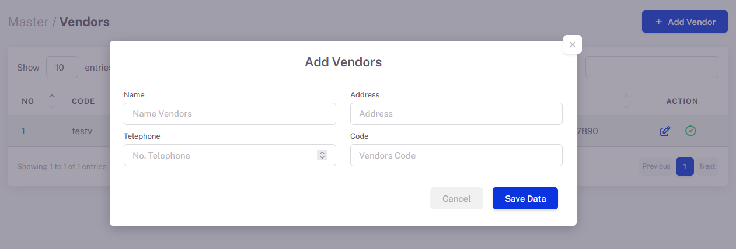Click the No. Telephone input field
Screen dimensions: 736x249
pyautogui.click(x=230, y=155)
